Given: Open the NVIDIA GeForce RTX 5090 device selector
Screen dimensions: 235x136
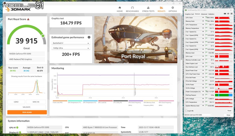Looking at the screenshot, I should 198,115.
